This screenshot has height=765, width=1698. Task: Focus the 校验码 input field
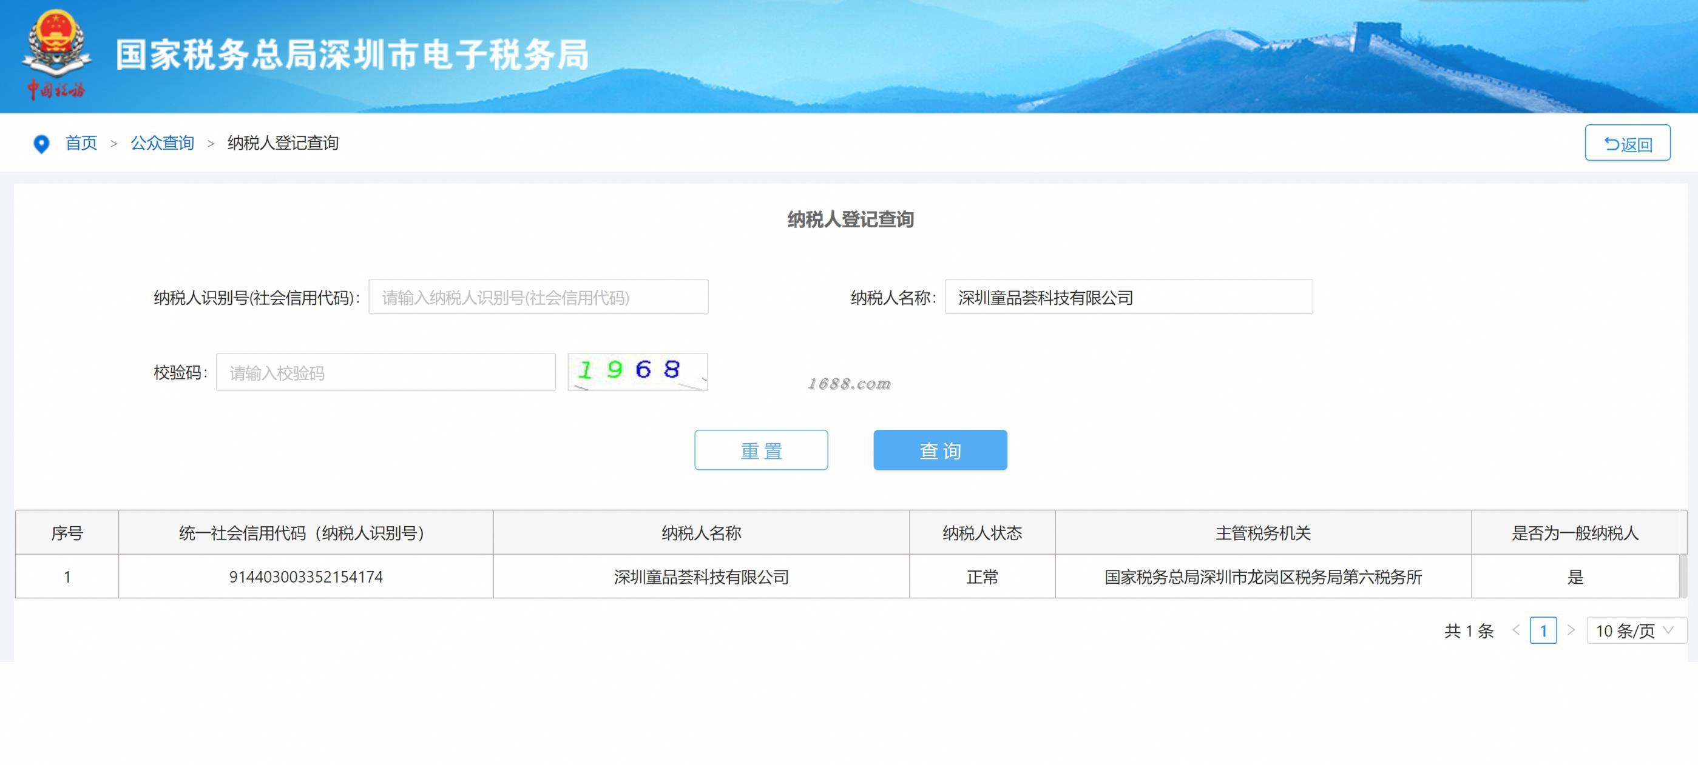point(385,373)
